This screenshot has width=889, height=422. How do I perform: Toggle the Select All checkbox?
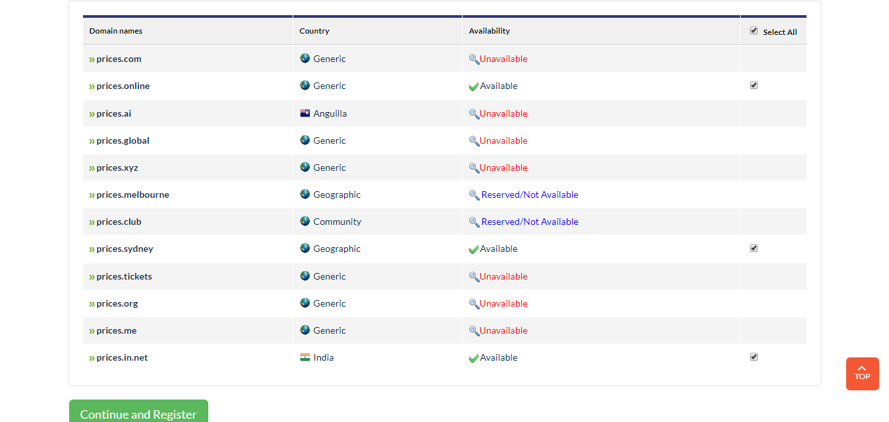point(754,30)
